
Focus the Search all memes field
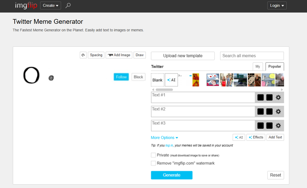point(252,56)
